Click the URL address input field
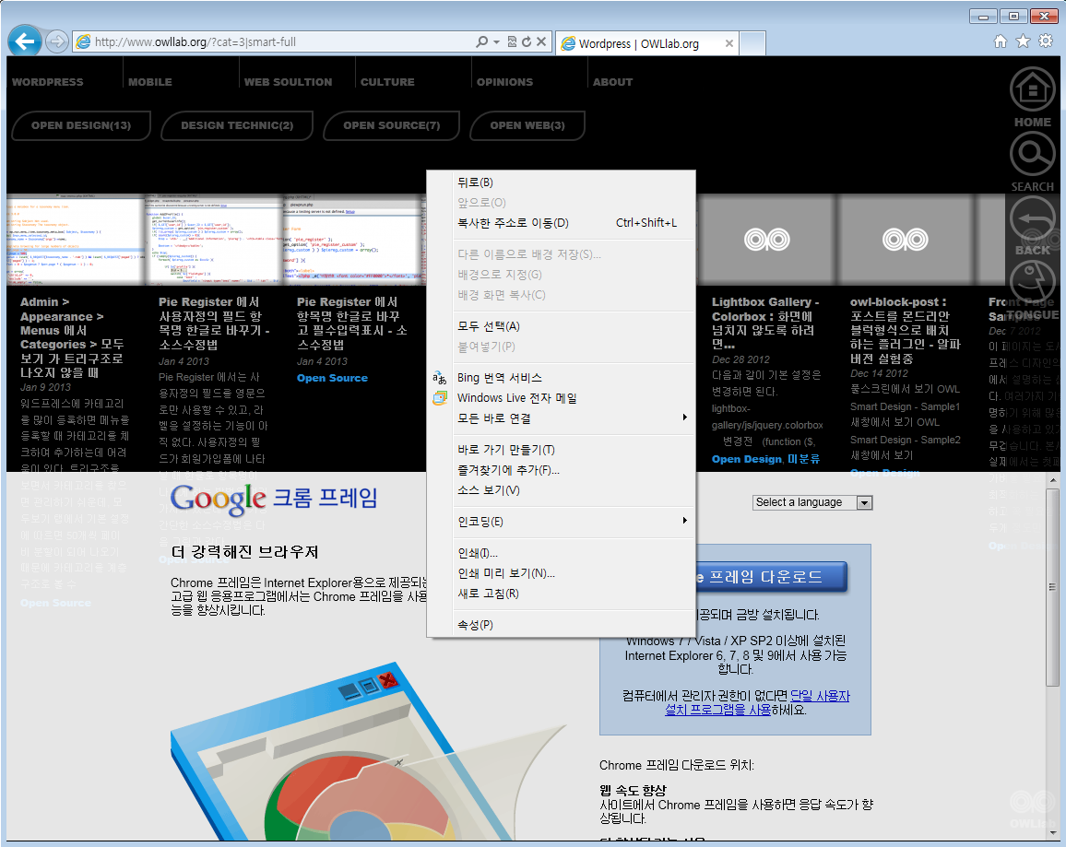 coord(277,42)
